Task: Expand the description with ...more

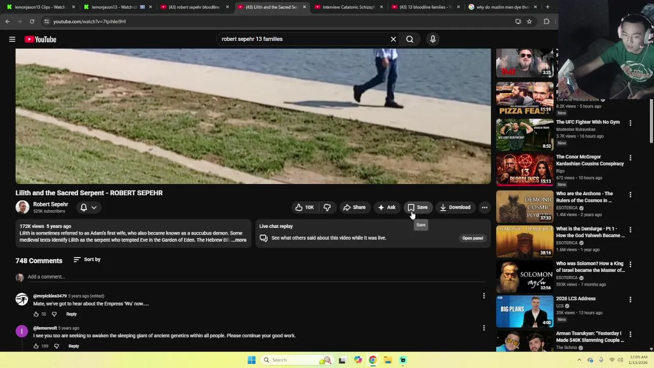Action: tap(239, 240)
